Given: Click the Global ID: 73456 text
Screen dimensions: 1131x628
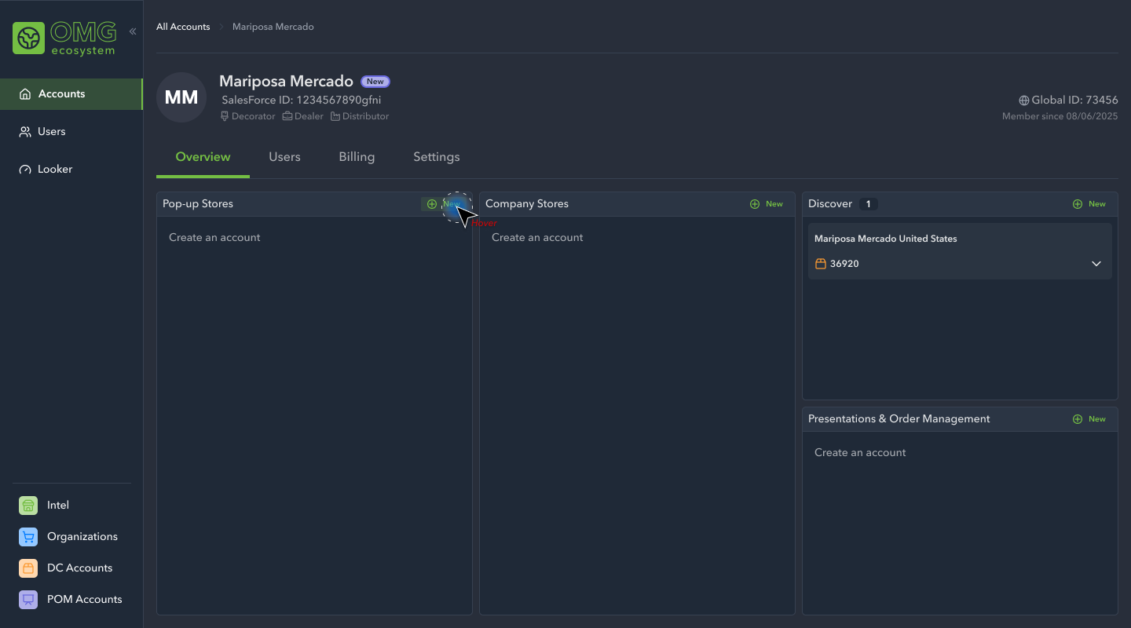Looking at the screenshot, I should coord(1074,100).
